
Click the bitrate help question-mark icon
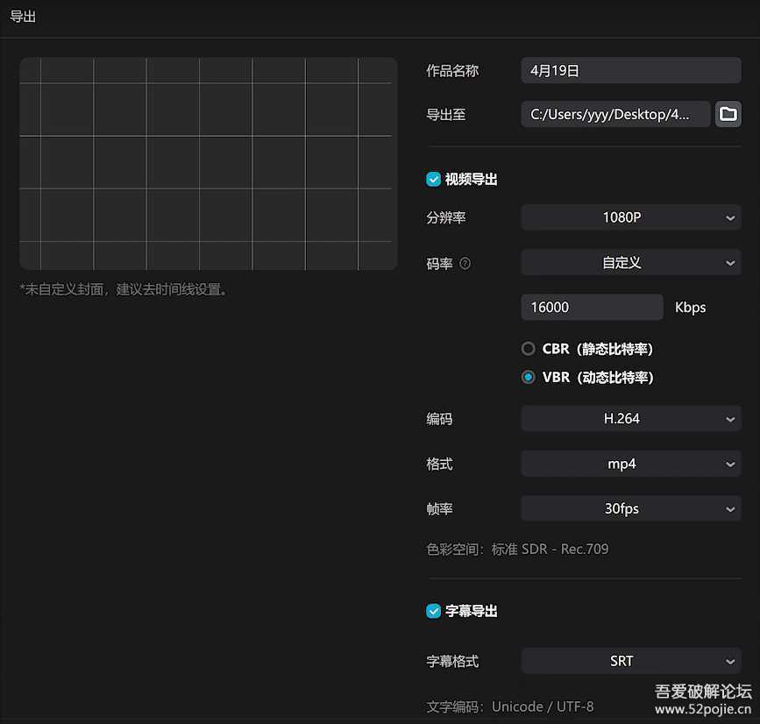[x=465, y=263]
